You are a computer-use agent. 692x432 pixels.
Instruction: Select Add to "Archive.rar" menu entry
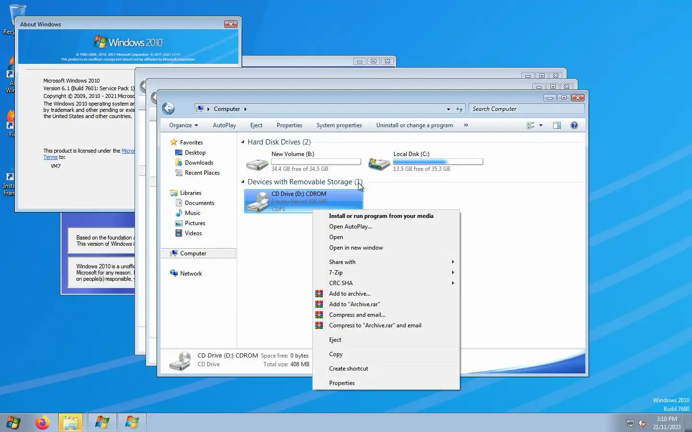click(386, 304)
